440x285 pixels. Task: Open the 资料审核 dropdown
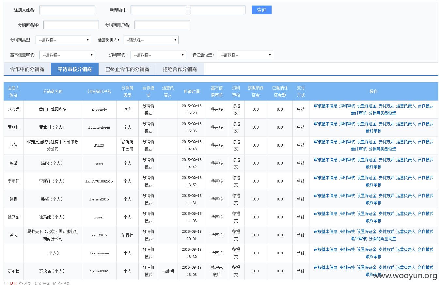click(x=158, y=55)
